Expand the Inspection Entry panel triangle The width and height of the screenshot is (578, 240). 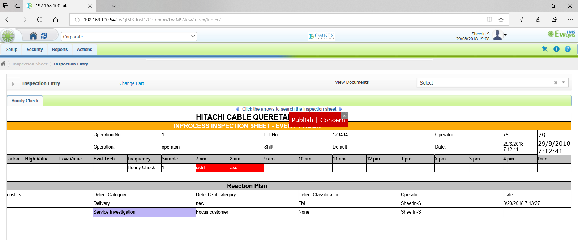[x=13, y=83]
